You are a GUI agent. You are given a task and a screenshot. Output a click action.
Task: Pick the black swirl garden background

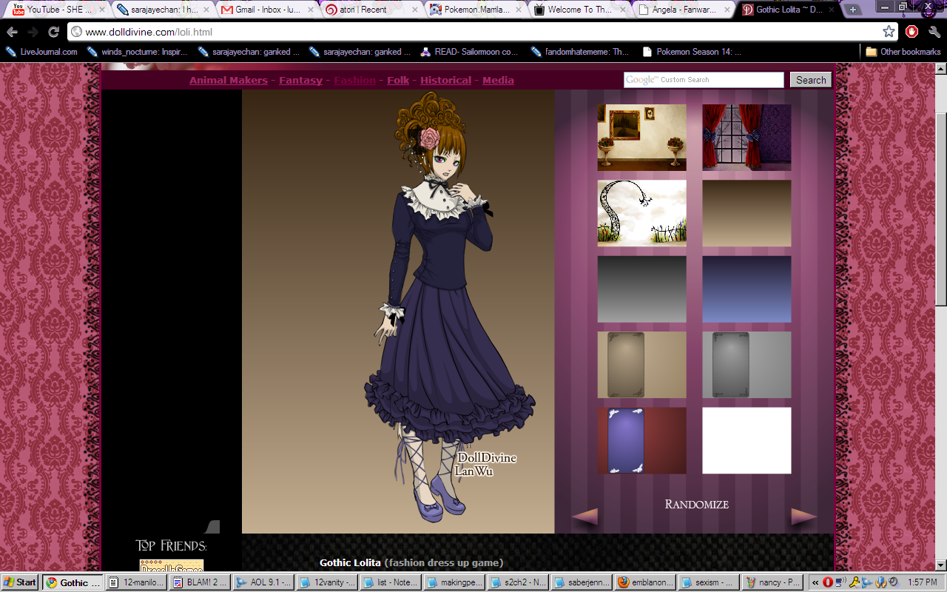click(x=641, y=213)
